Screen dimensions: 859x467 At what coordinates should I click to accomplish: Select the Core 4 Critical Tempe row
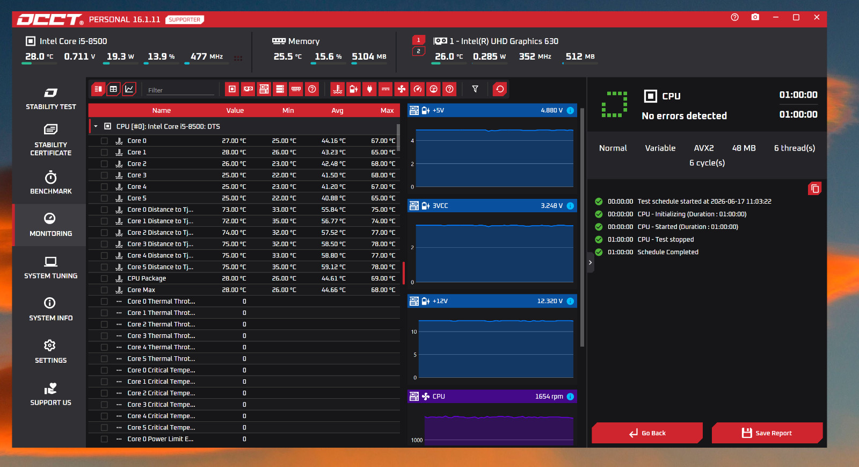pyautogui.click(x=244, y=416)
